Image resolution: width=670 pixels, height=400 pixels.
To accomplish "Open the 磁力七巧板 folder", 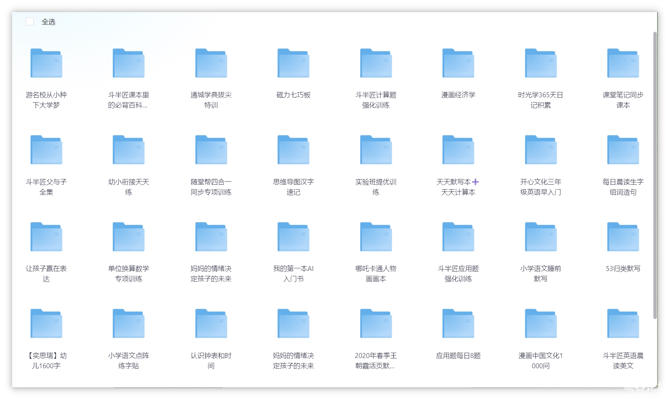I will click(293, 63).
